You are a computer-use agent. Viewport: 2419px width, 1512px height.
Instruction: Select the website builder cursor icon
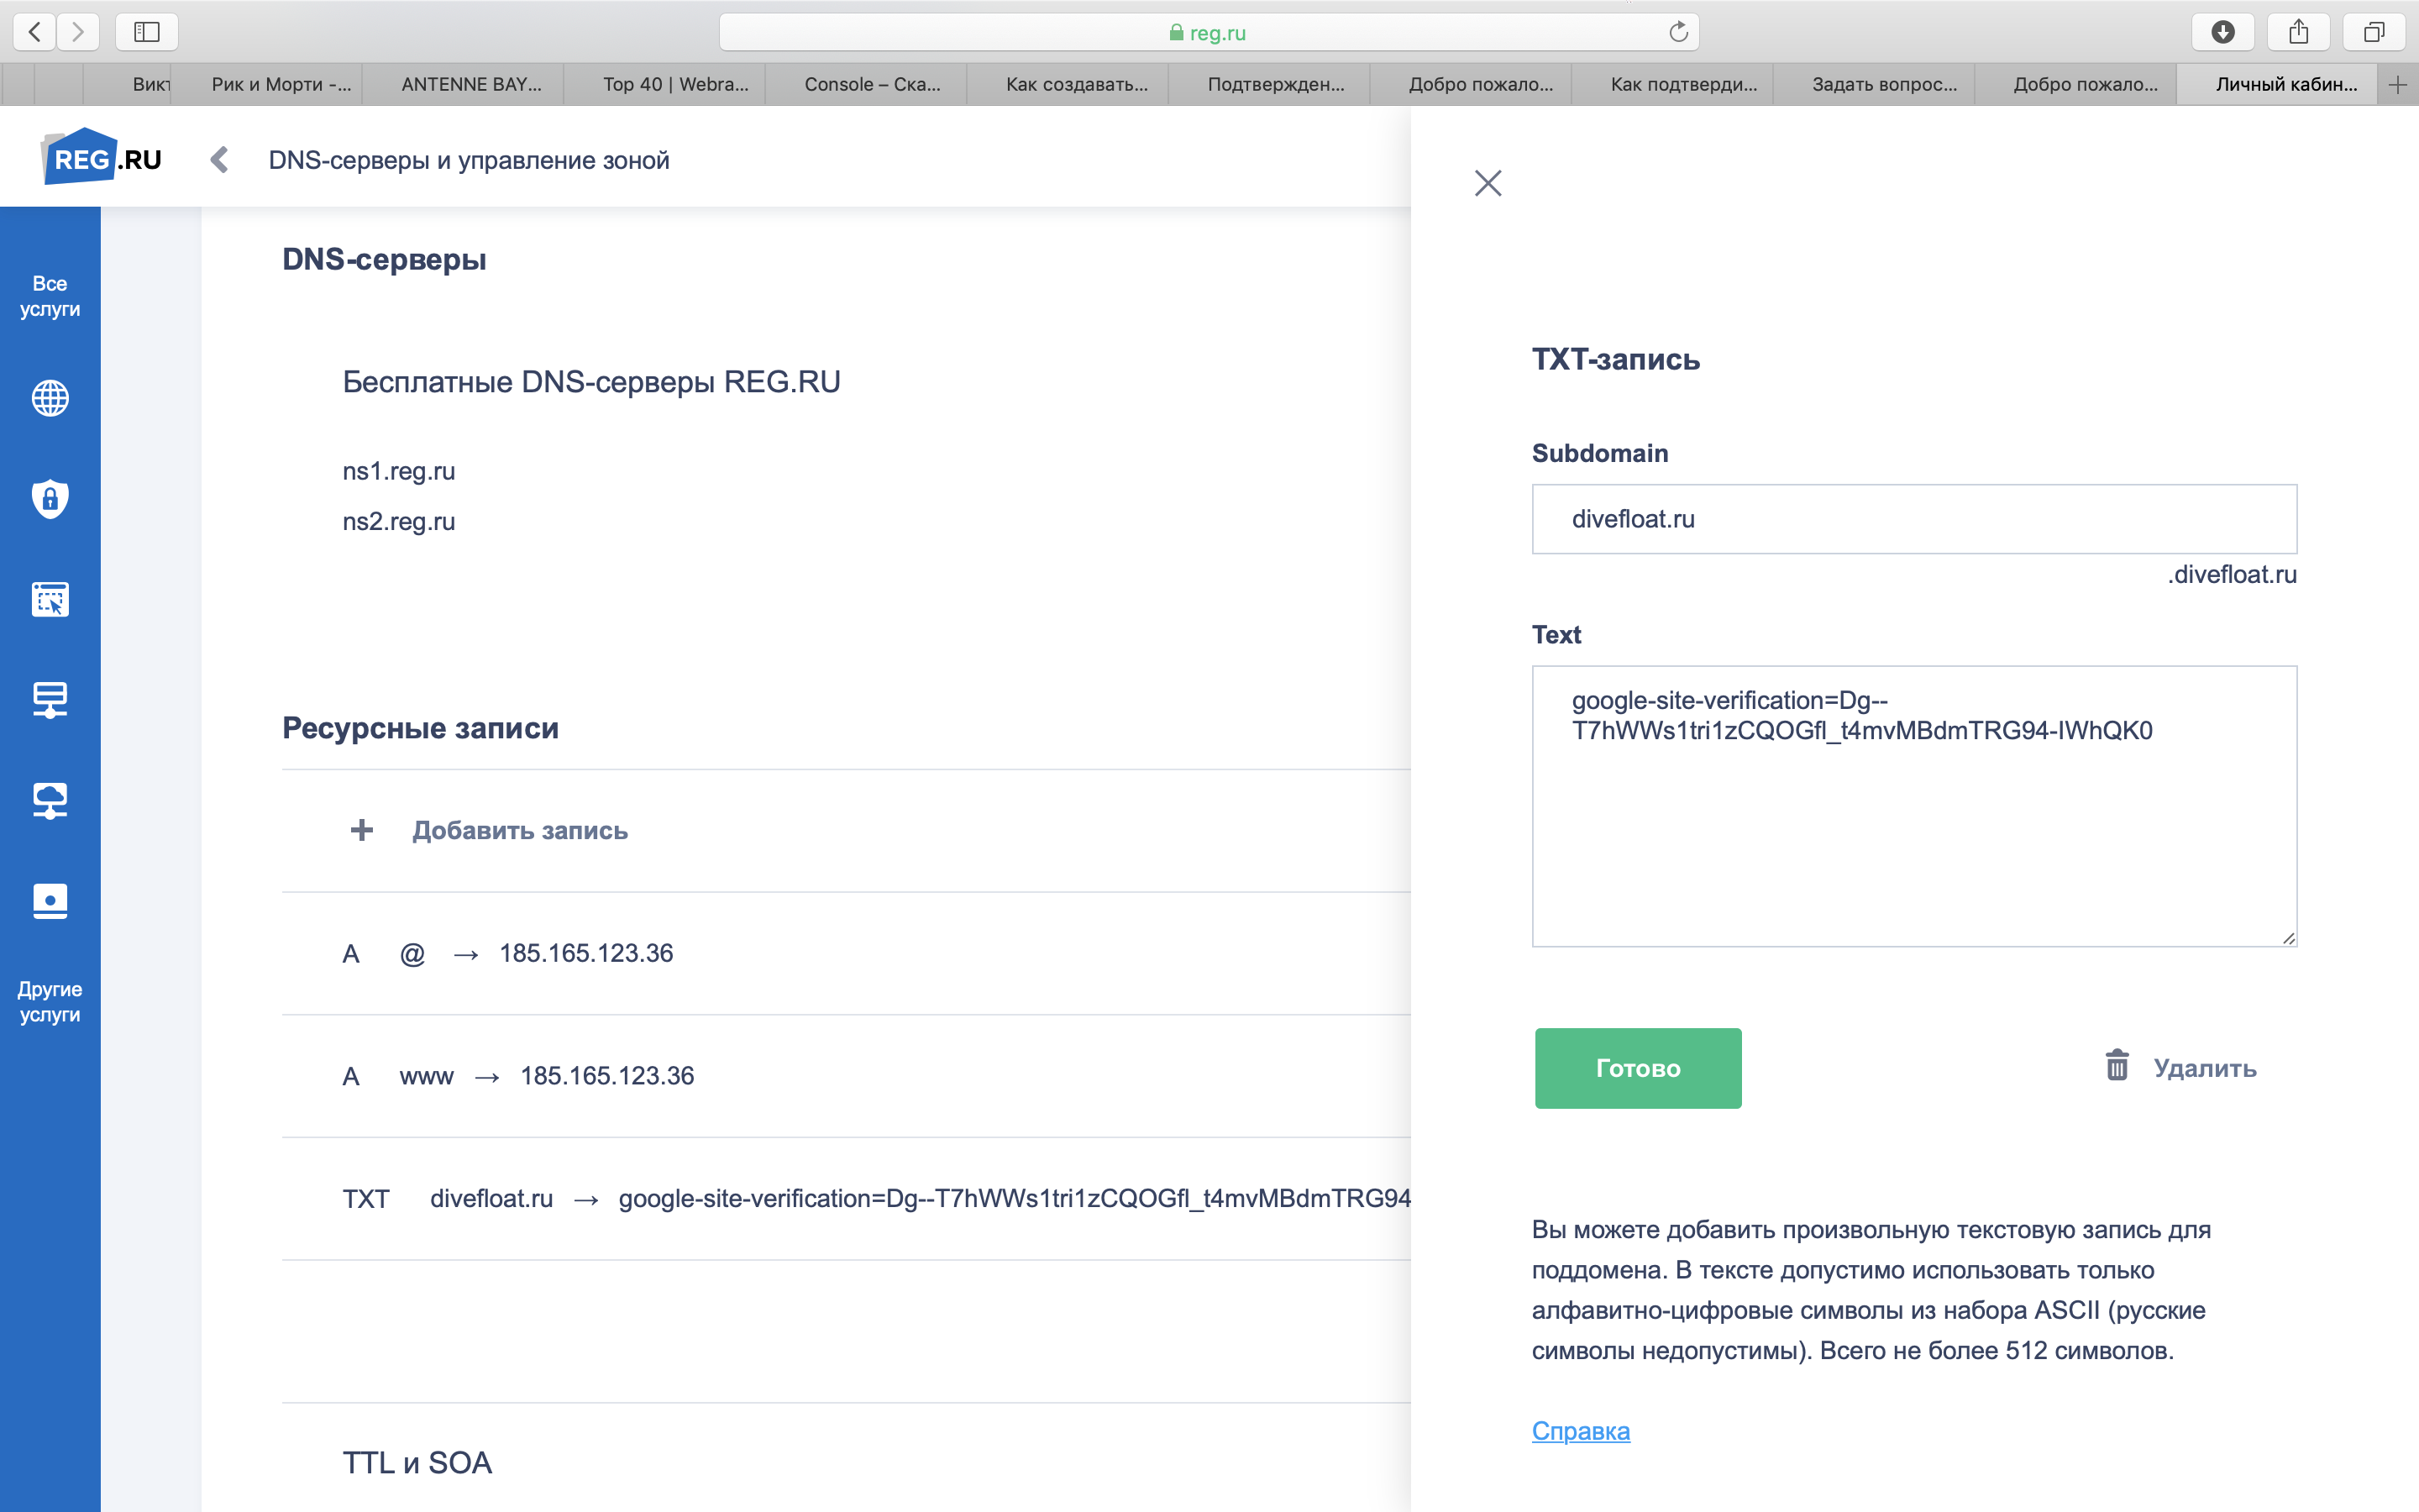(50, 599)
